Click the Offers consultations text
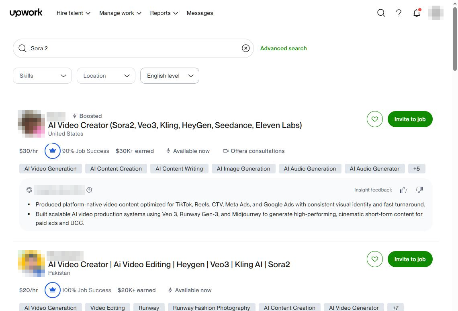458x311 pixels. point(258,151)
